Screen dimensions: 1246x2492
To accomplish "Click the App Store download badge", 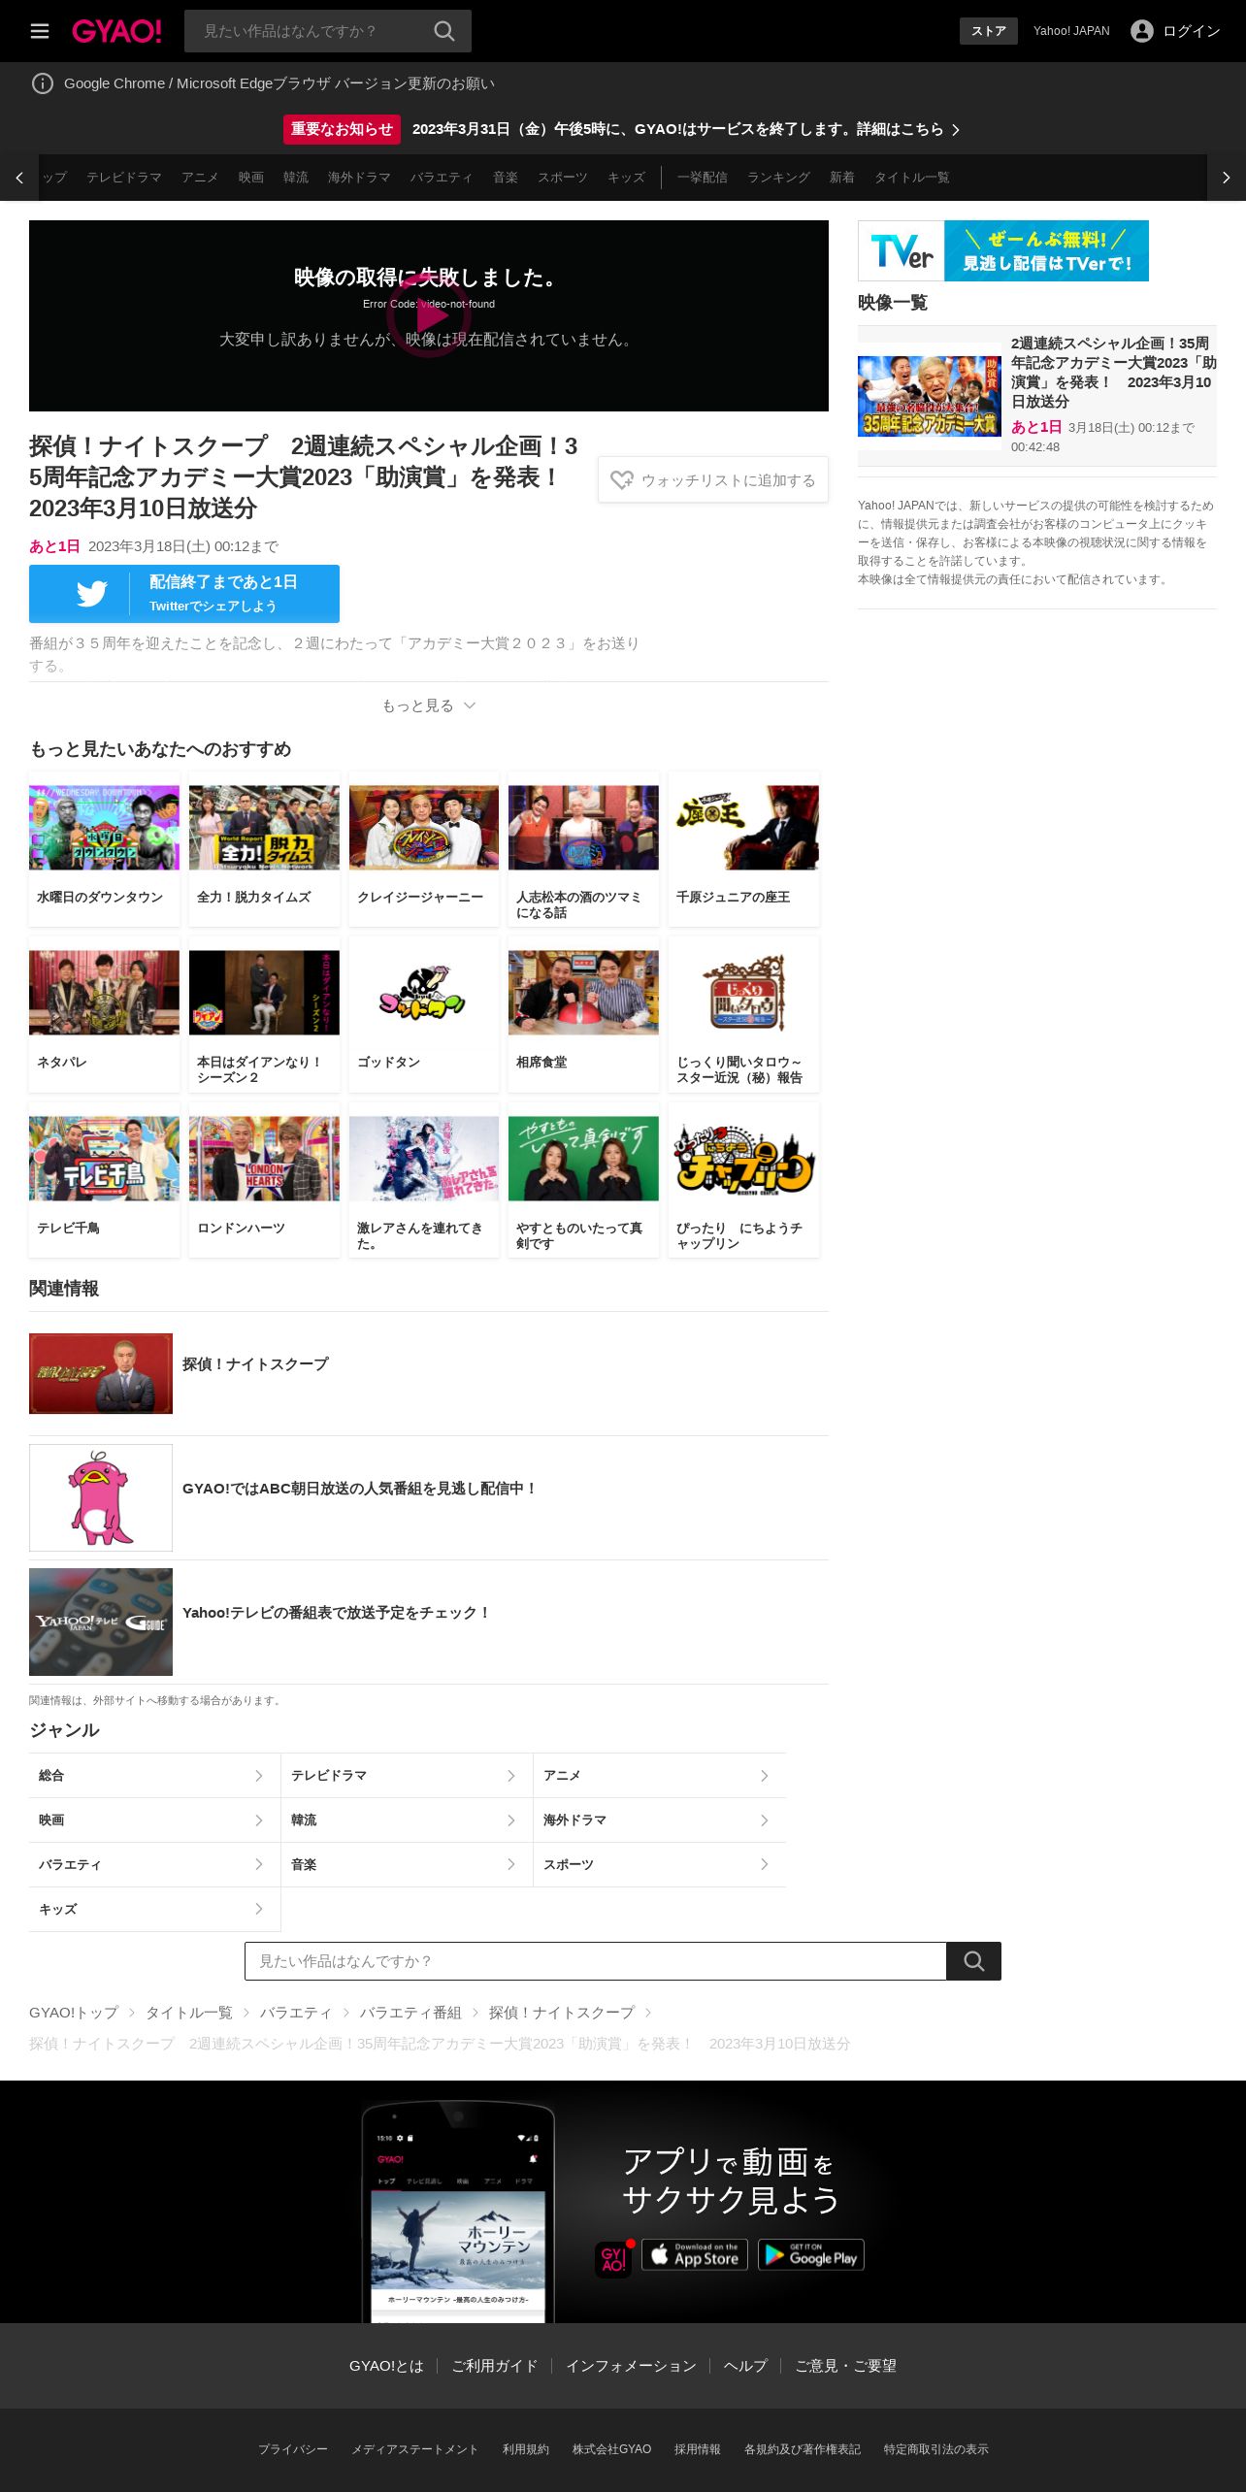I will [695, 2254].
